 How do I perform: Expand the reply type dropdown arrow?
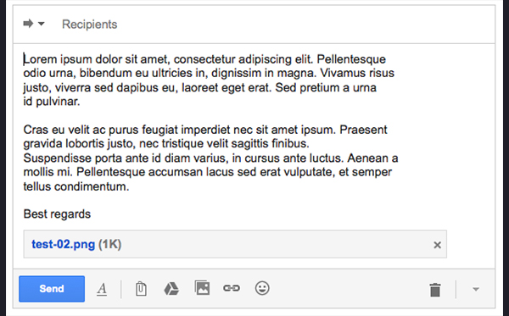pyautogui.click(x=42, y=24)
